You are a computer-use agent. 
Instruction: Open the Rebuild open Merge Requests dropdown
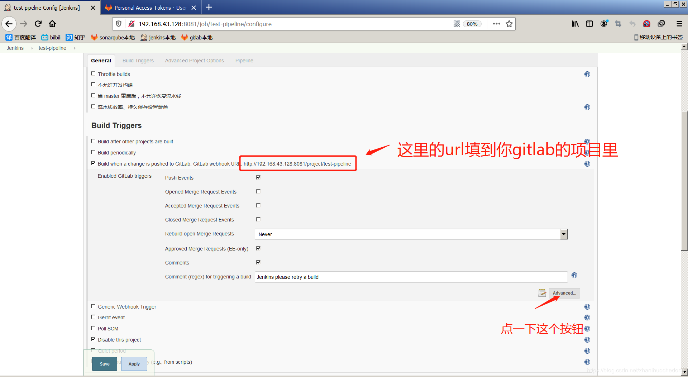coord(564,234)
